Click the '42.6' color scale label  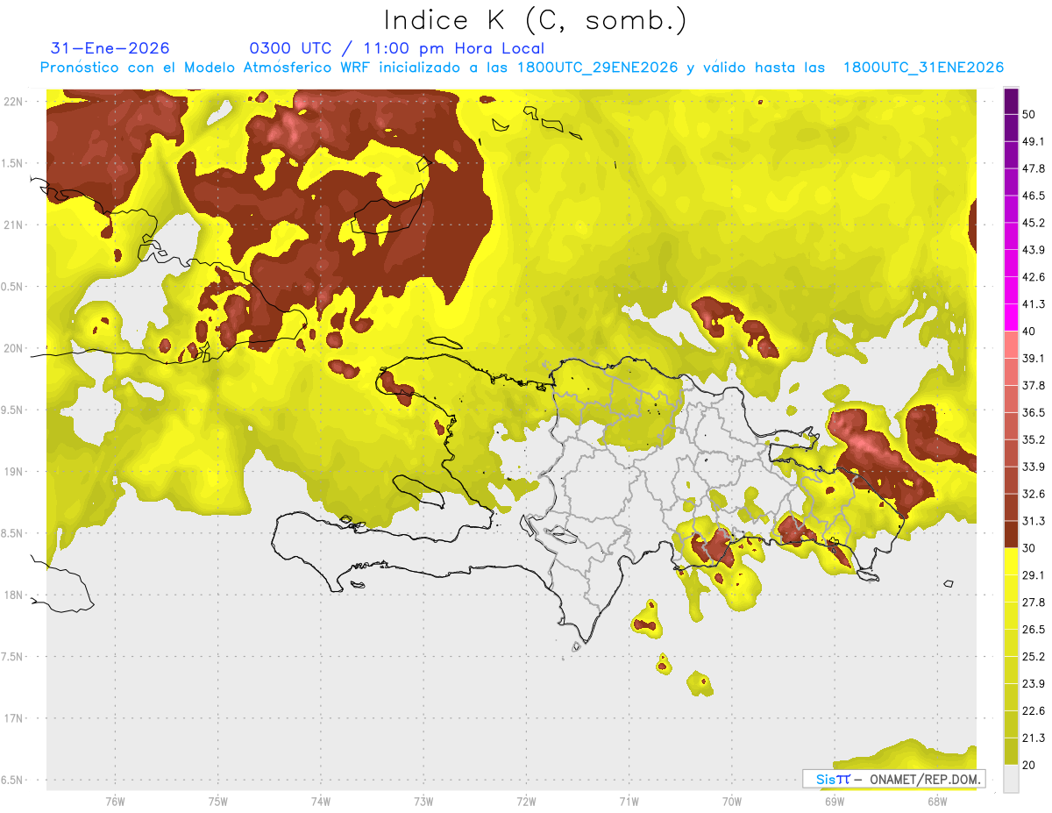pos(1034,277)
